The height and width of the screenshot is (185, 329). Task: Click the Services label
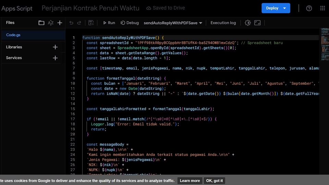click(14, 58)
